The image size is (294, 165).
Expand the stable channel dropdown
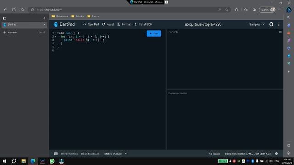[x=116, y=154]
